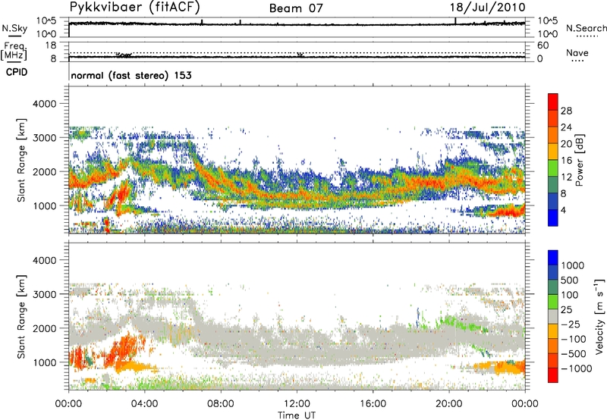Click the 04:00 time tick label
Viewport: 607px width, 420px height.
click(144, 404)
